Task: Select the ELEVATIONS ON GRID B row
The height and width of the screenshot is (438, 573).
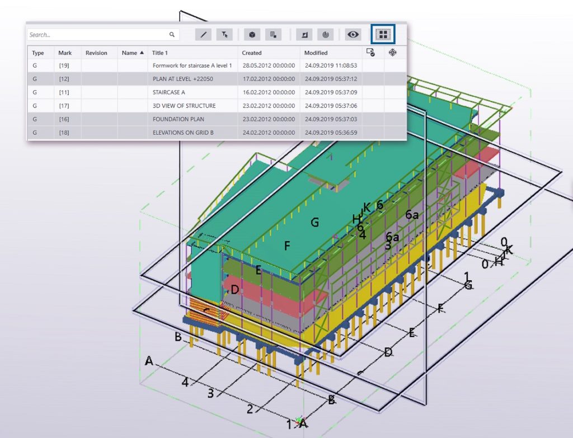Action: click(x=217, y=133)
